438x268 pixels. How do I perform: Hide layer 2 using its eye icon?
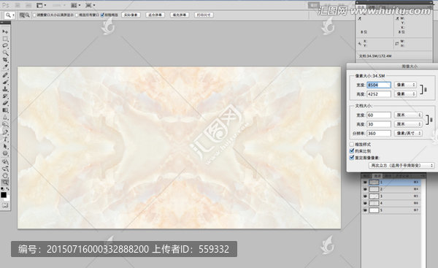pyautogui.click(x=365, y=189)
